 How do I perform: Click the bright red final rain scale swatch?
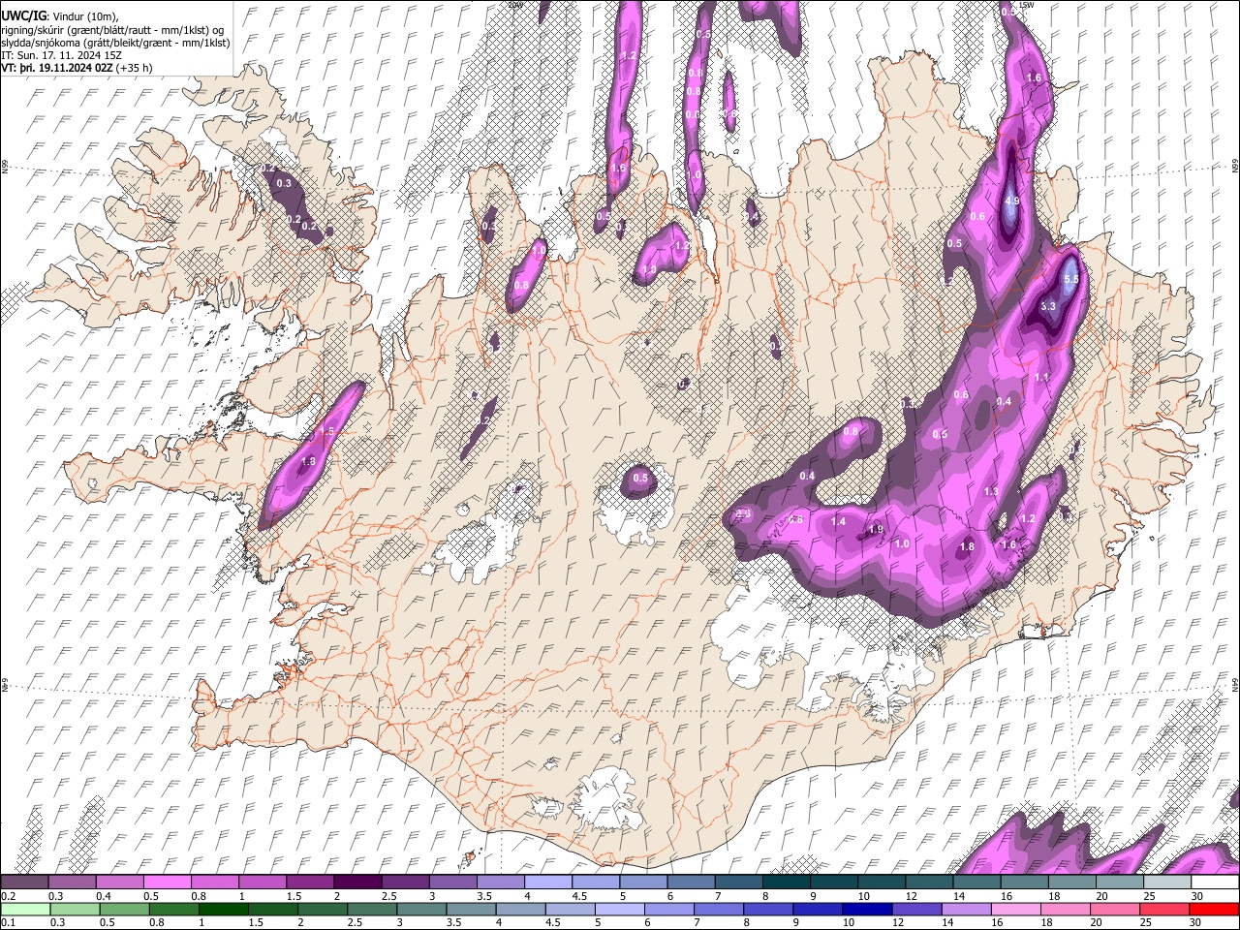(1214, 909)
